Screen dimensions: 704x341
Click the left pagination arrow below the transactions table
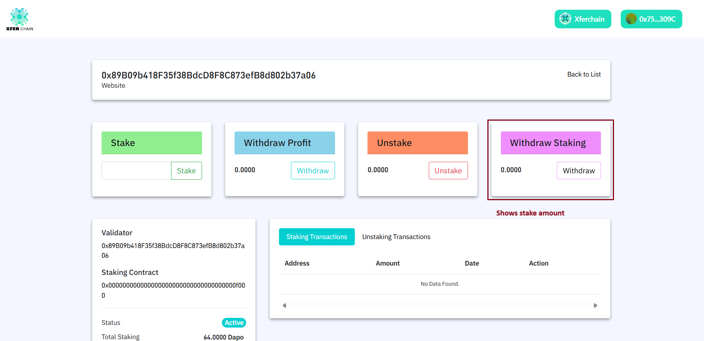pos(284,305)
